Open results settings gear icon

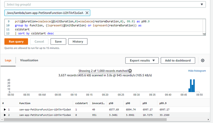coord(203,60)
